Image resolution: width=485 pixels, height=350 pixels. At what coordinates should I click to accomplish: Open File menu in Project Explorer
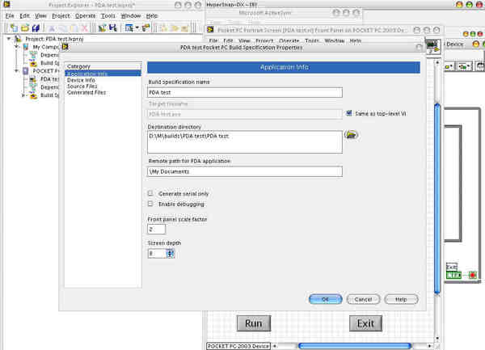[10, 16]
